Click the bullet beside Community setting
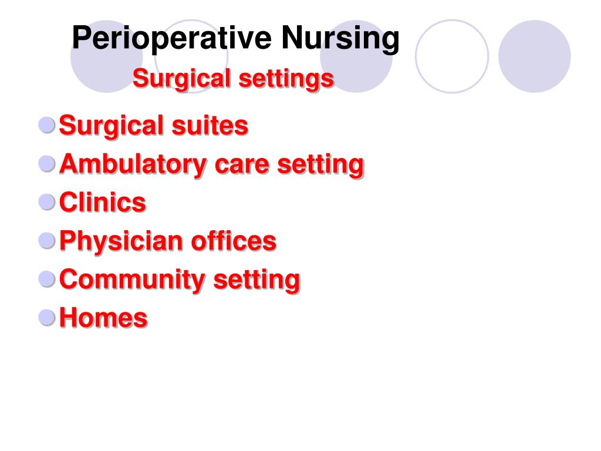This screenshot has height=451, width=601. 47,279
